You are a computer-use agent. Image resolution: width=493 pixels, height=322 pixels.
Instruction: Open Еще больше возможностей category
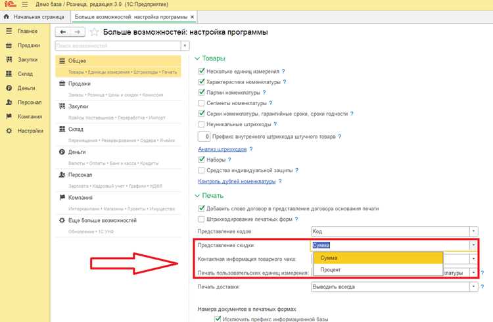[x=118, y=226]
